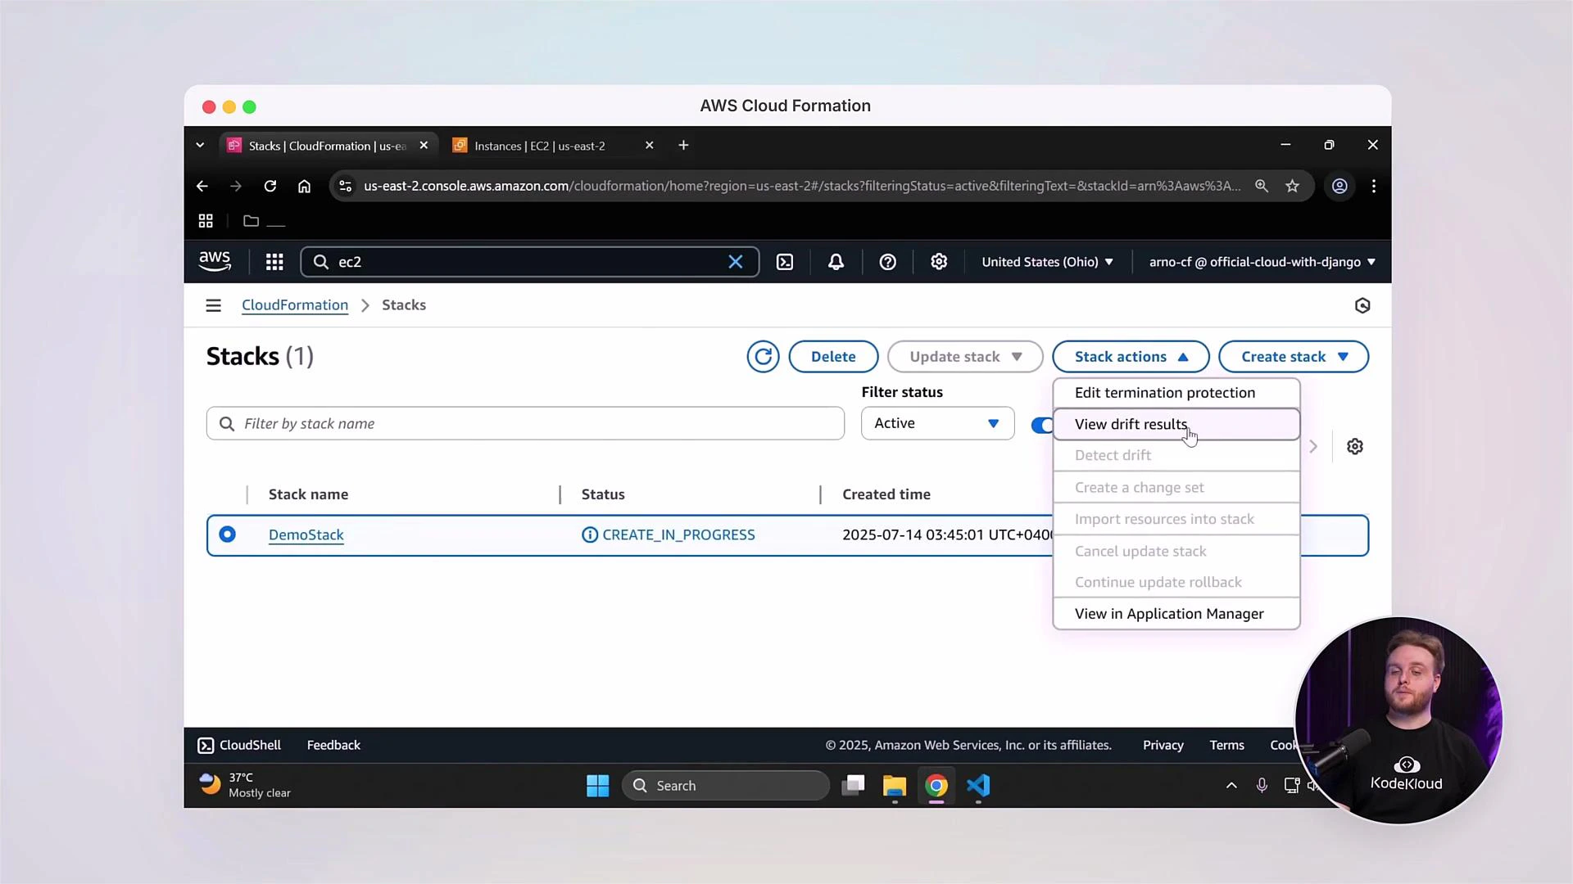Open Task View on taskbar
The height and width of the screenshot is (884, 1573).
853,786
